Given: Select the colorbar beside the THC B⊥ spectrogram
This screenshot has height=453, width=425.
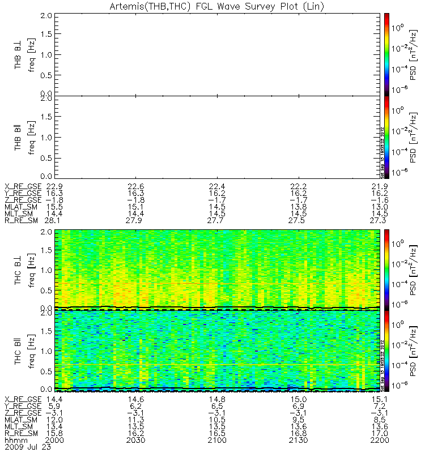Looking at the screenshot, I should [x=386, y=270].
